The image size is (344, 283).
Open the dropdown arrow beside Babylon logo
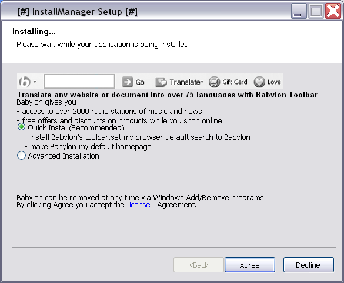coord(35,82)
